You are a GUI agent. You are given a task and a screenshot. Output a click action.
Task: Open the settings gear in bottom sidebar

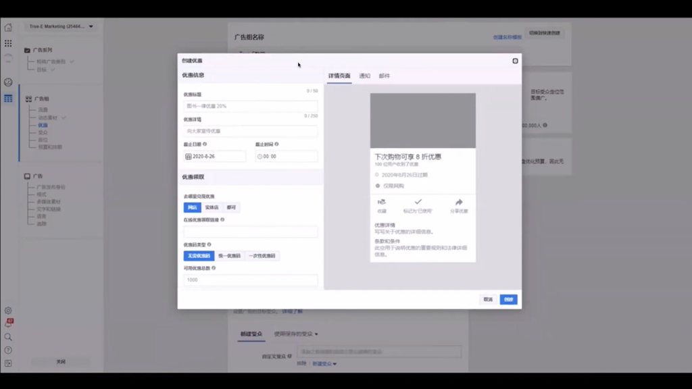tap(7, 310)
